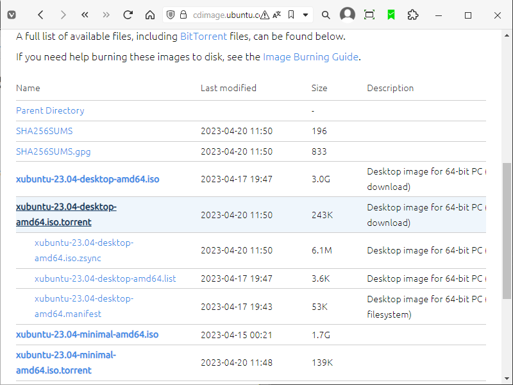Click the 3.6K size cell
Screen dimensions: 513x385
[321, 278]
